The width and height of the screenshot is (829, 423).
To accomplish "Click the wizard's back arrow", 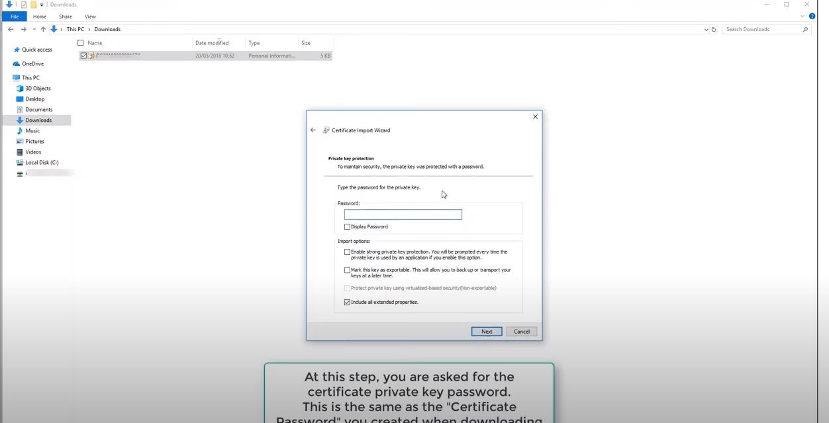I will coord(313,130).
